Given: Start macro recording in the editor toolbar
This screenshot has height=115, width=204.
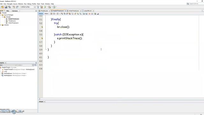Looking at the screenshot, I should (89, 14).
